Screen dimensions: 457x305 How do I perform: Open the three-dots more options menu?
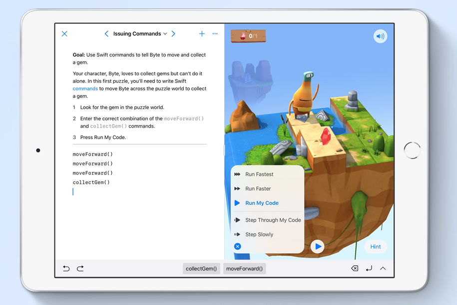(215, 34)
